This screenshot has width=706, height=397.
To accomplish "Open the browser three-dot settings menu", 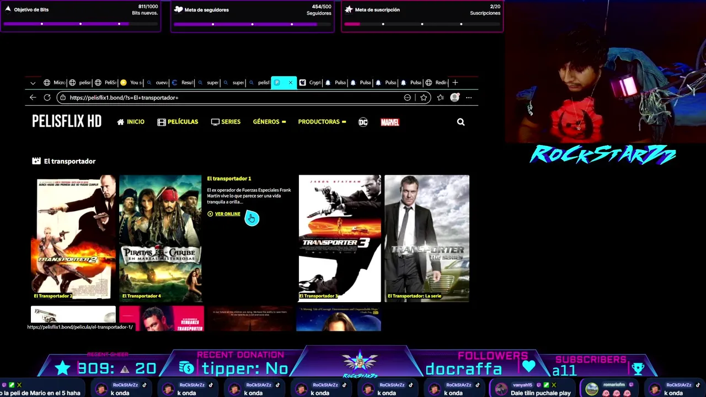I will [469, 98].
